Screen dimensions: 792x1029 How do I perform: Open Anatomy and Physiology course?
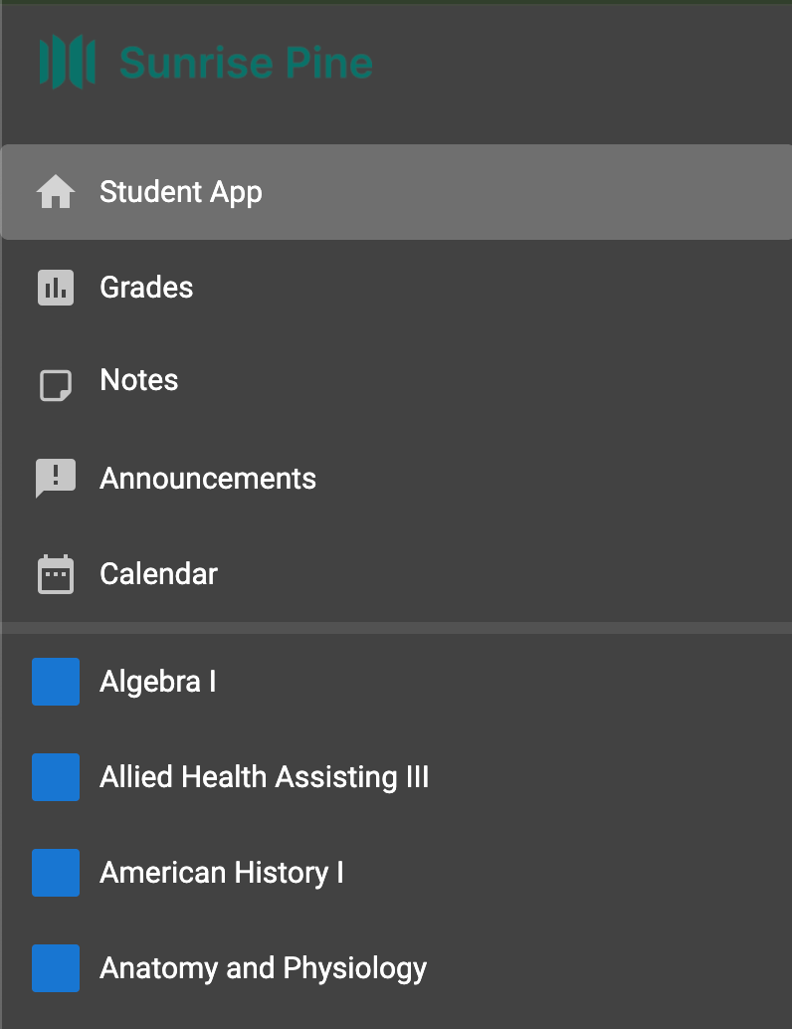[x=264, y=968]
